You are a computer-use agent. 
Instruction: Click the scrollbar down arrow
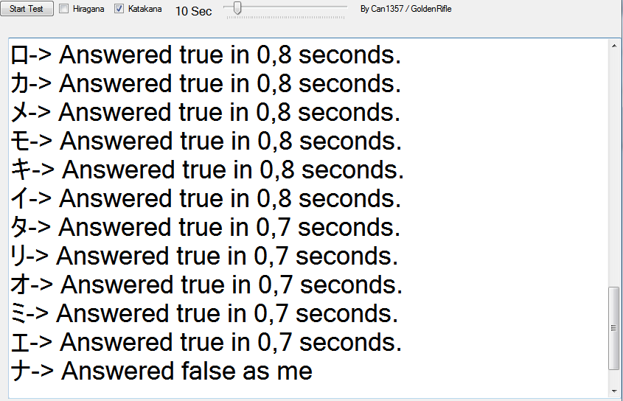(614, 391)
